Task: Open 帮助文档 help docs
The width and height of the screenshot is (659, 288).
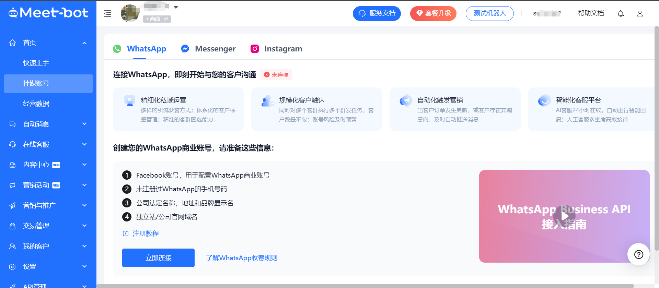Action: click(x=591, y=13)
